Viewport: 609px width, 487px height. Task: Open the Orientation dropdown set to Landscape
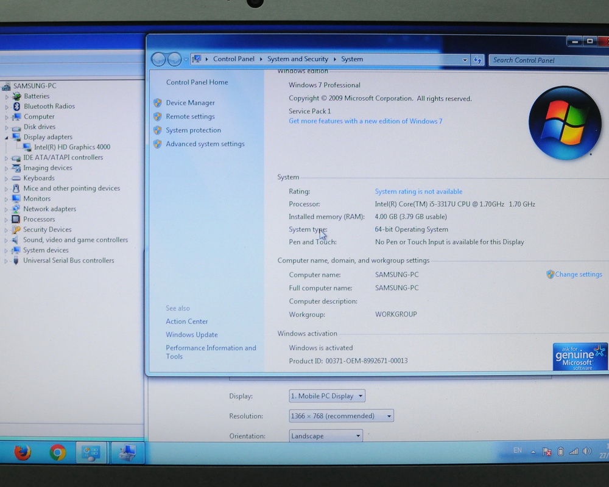(x=325, y=436)
